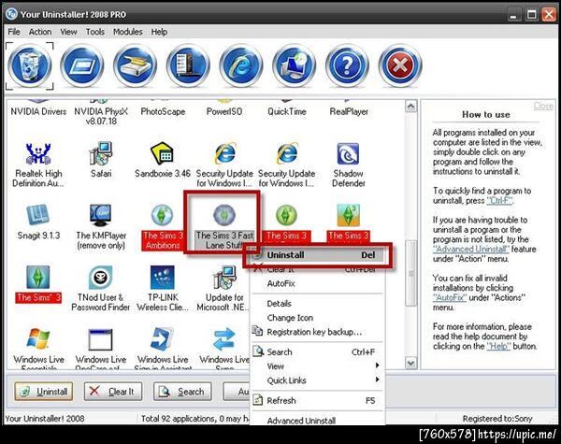
Task: Expand the View submenu in context menu
Action: click(317, 366)
